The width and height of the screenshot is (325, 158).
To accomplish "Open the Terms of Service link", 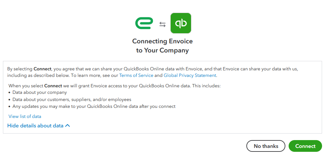I will (x=136, y=75).
